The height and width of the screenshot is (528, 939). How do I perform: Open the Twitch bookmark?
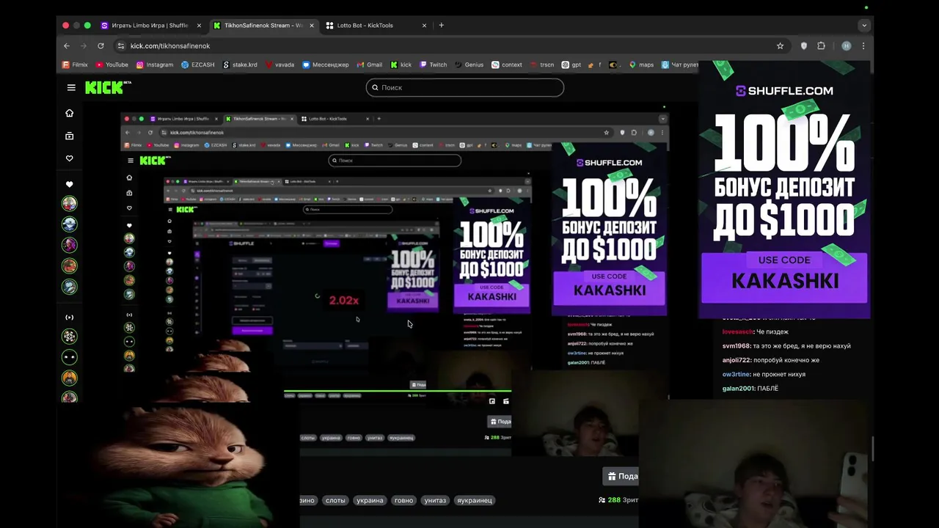[433, 65]
